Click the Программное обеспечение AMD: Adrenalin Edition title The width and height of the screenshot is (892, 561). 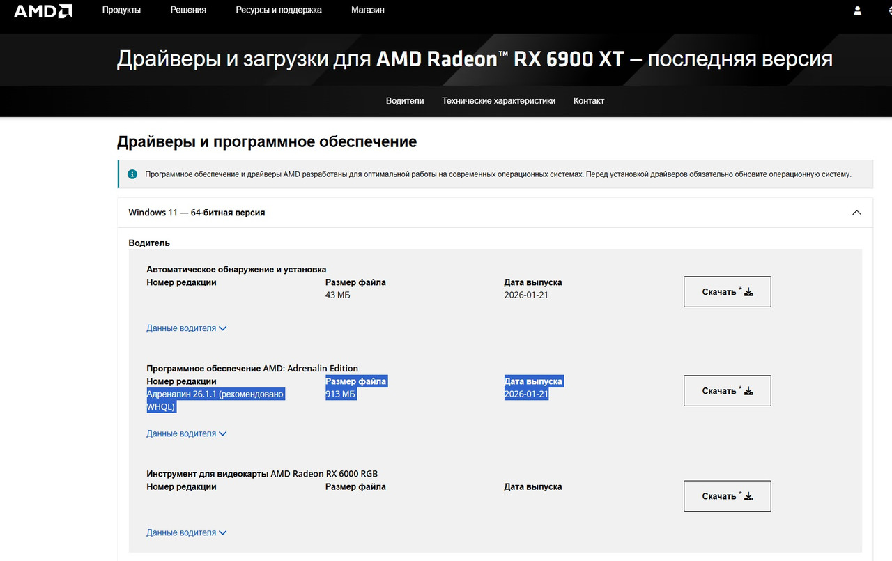click(x=252, y=369)
